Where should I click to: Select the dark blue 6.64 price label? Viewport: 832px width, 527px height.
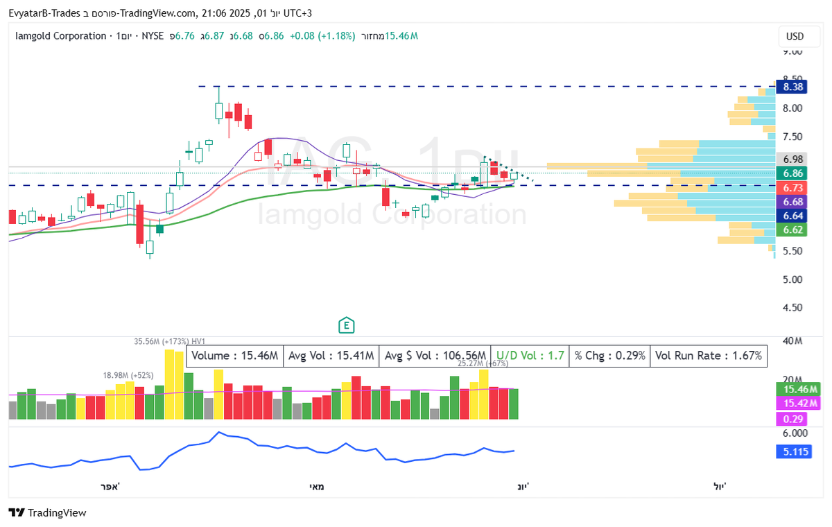coord(792,216)
